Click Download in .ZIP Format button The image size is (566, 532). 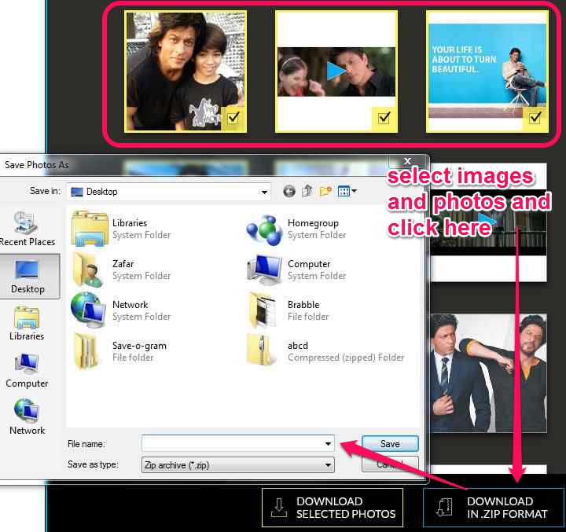(x=494, y=508)
